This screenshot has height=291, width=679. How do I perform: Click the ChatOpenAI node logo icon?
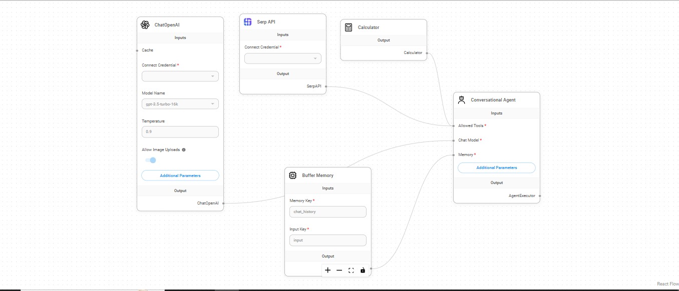[x=145, y=25]
